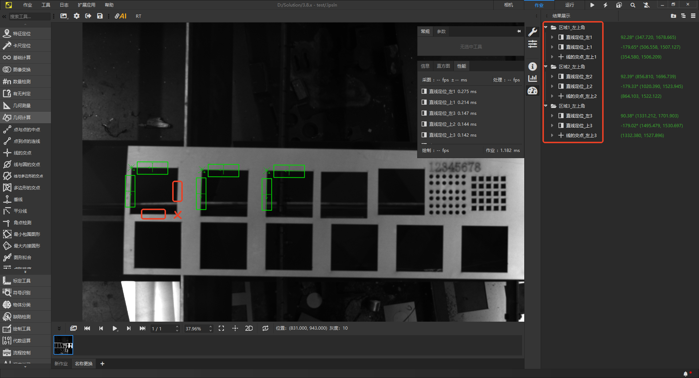The image size is (699, 378).
Task: Open the performance gauge side panel
Action: tap(533, 91)
